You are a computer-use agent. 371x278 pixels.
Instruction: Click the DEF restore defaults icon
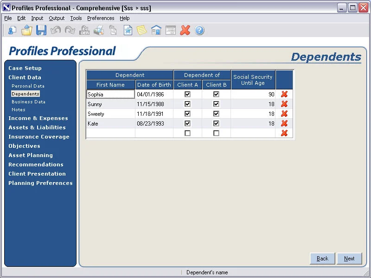tap(84, 30)
